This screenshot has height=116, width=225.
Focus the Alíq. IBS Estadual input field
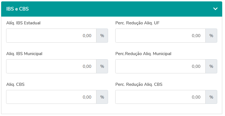coord(51,36)
